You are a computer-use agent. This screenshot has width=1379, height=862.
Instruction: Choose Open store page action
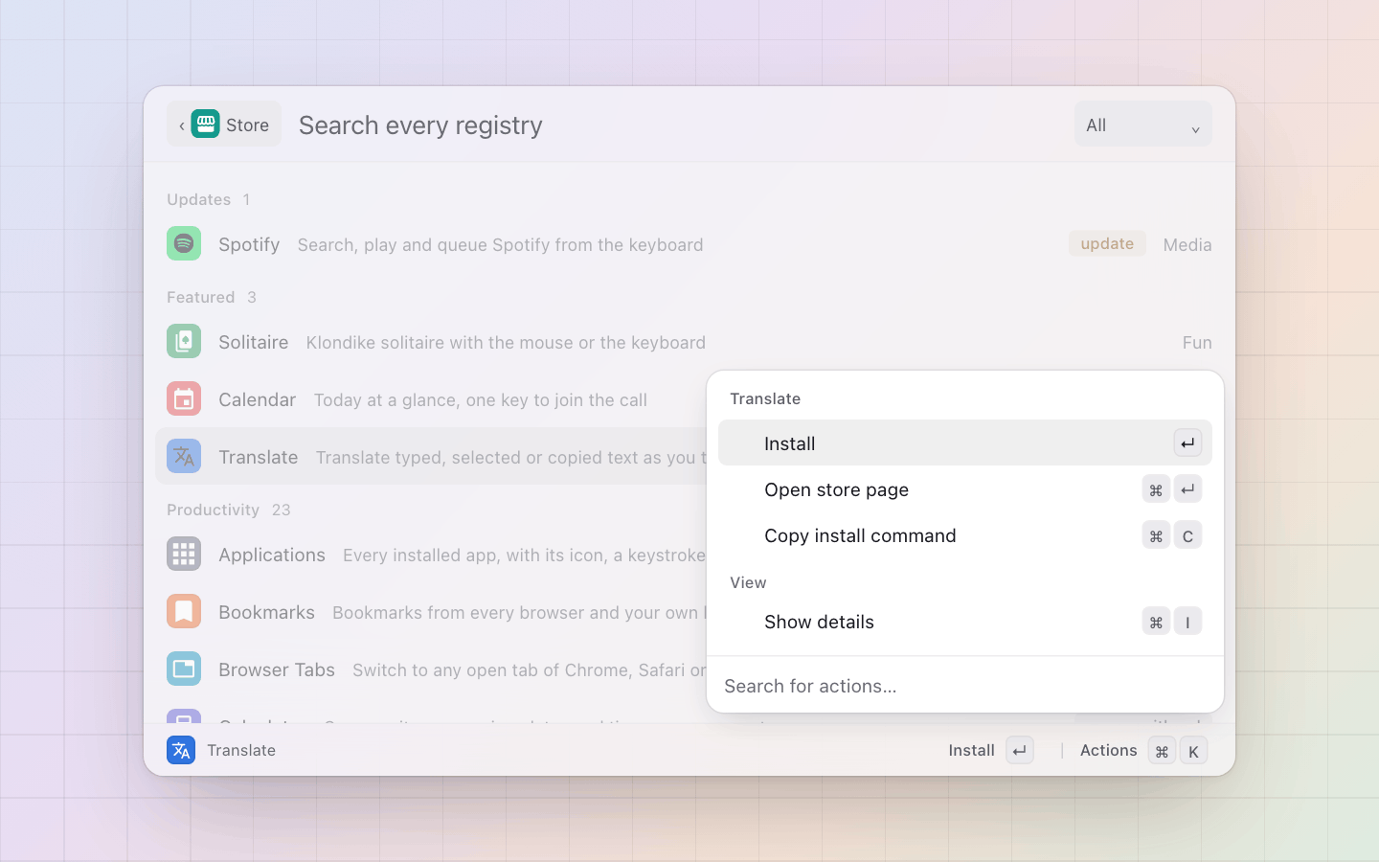(965, 488)
